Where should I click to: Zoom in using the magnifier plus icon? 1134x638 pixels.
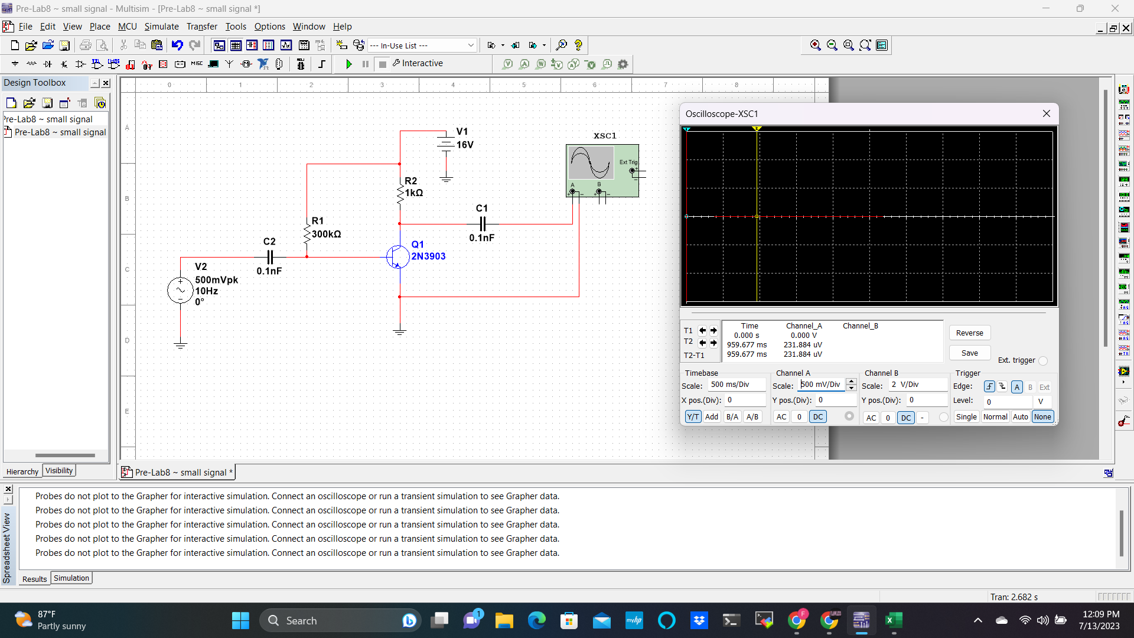(x=815, y=45)
